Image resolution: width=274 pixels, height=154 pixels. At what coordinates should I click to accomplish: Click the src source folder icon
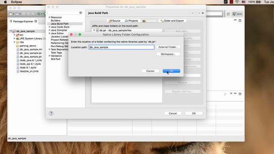18,35
